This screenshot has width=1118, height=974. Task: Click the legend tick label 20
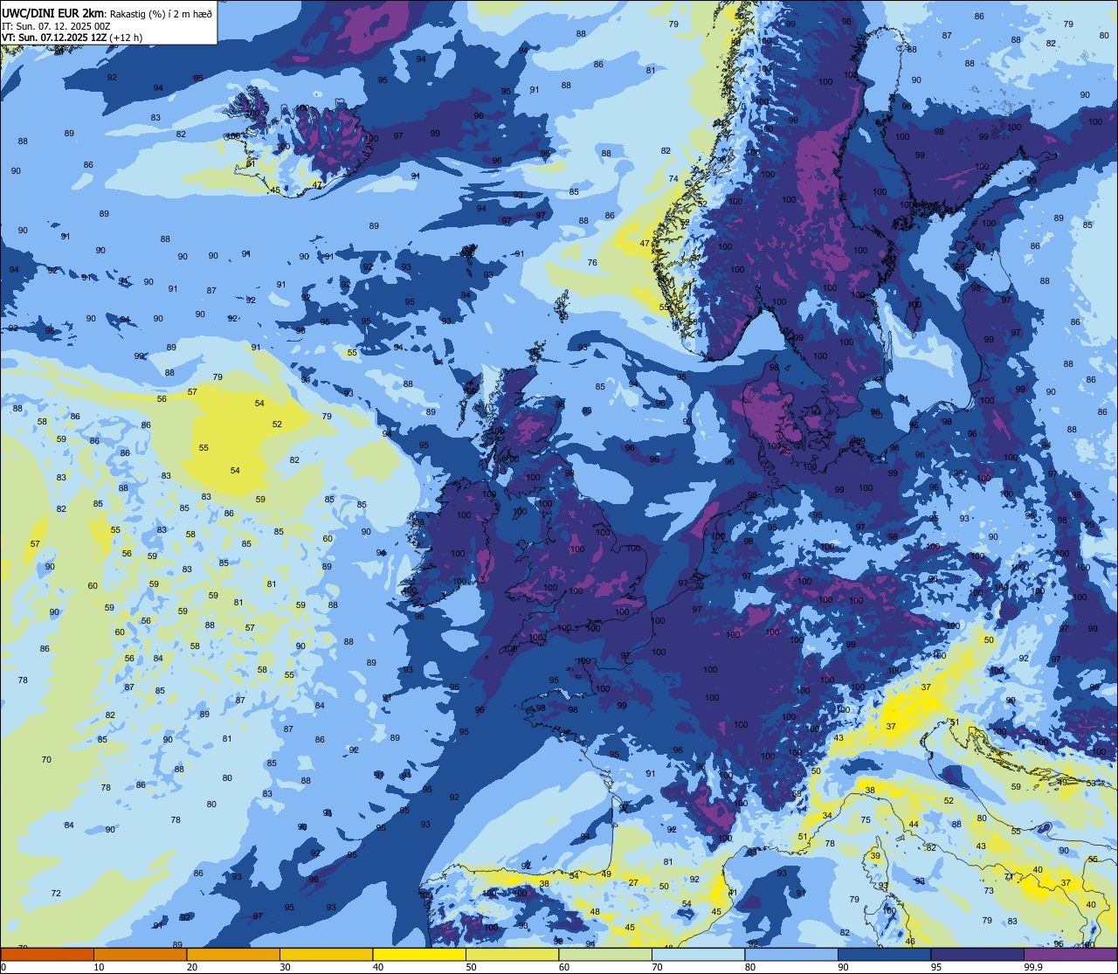(192, 967)
